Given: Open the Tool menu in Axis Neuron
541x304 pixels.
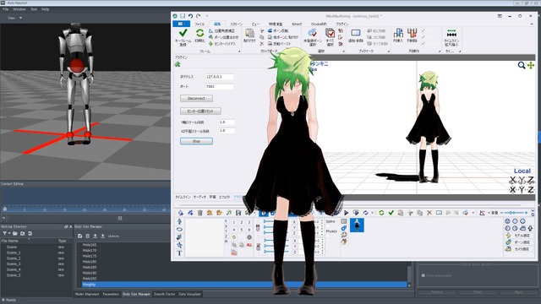Looking at the screenshot, I should pyautogui.click(x=34, y=9).
